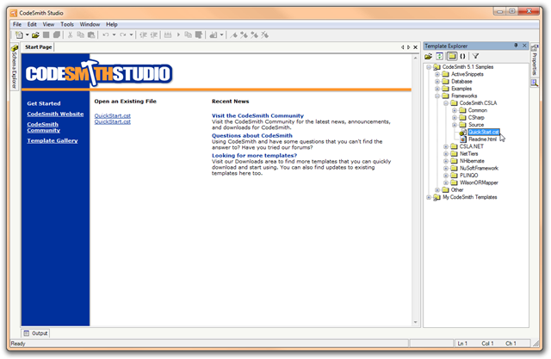Open the Redo history dropdown arrow
Viewport: 551px width, 359px height.
[131, 34]
